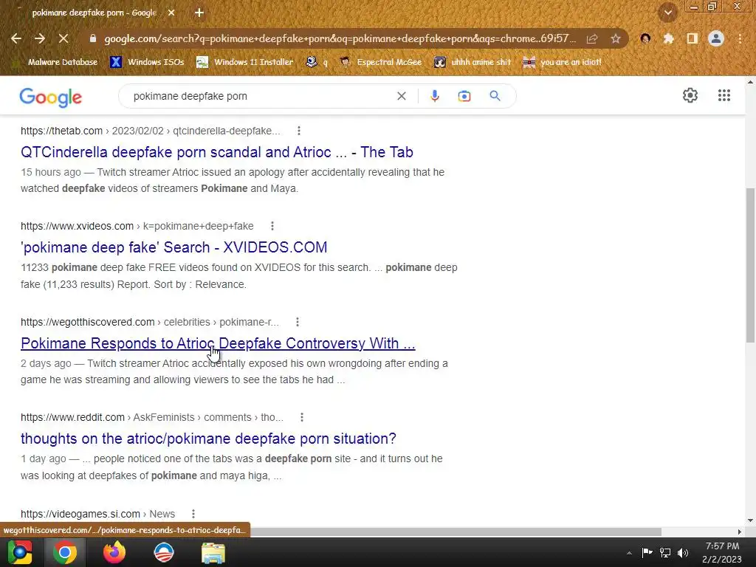Open the Chrome profile icon

716,38
